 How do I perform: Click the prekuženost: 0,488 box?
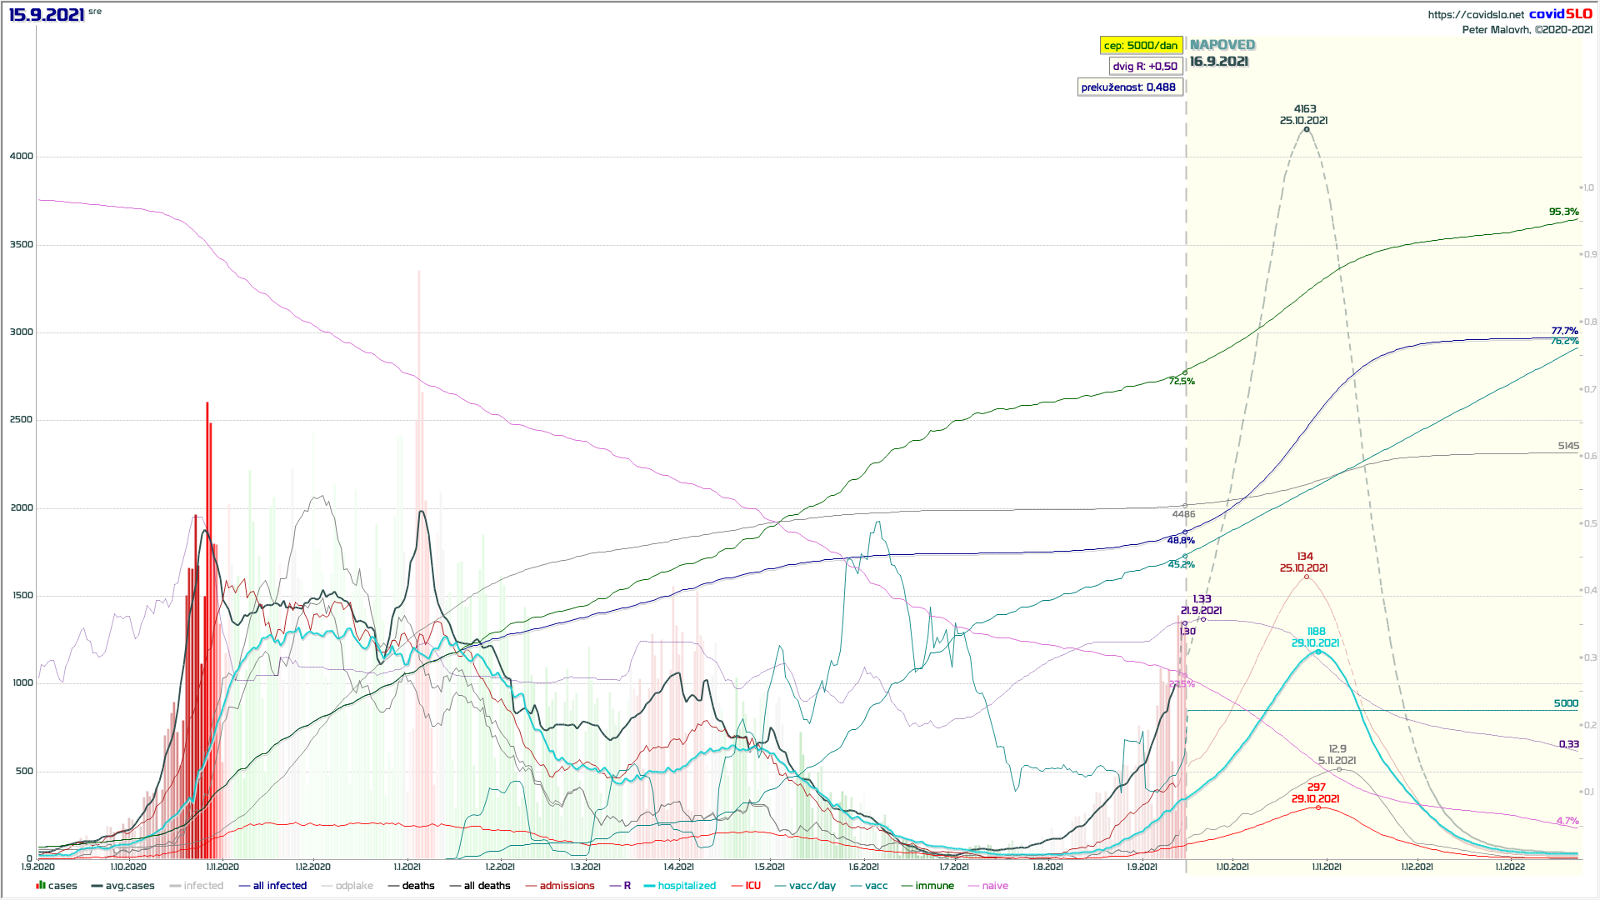1129,87
